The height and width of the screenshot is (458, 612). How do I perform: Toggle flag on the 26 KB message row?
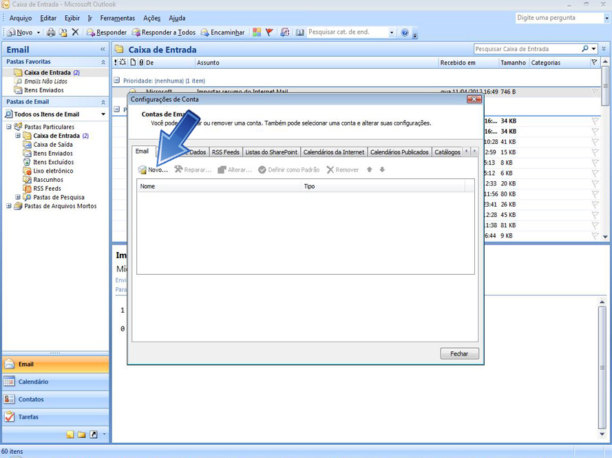pyautogui.click(x=595, y=205)
